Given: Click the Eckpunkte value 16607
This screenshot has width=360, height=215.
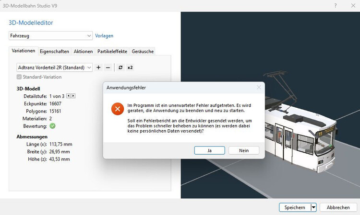Looking at the screenshot, I should tap(55, 104).
